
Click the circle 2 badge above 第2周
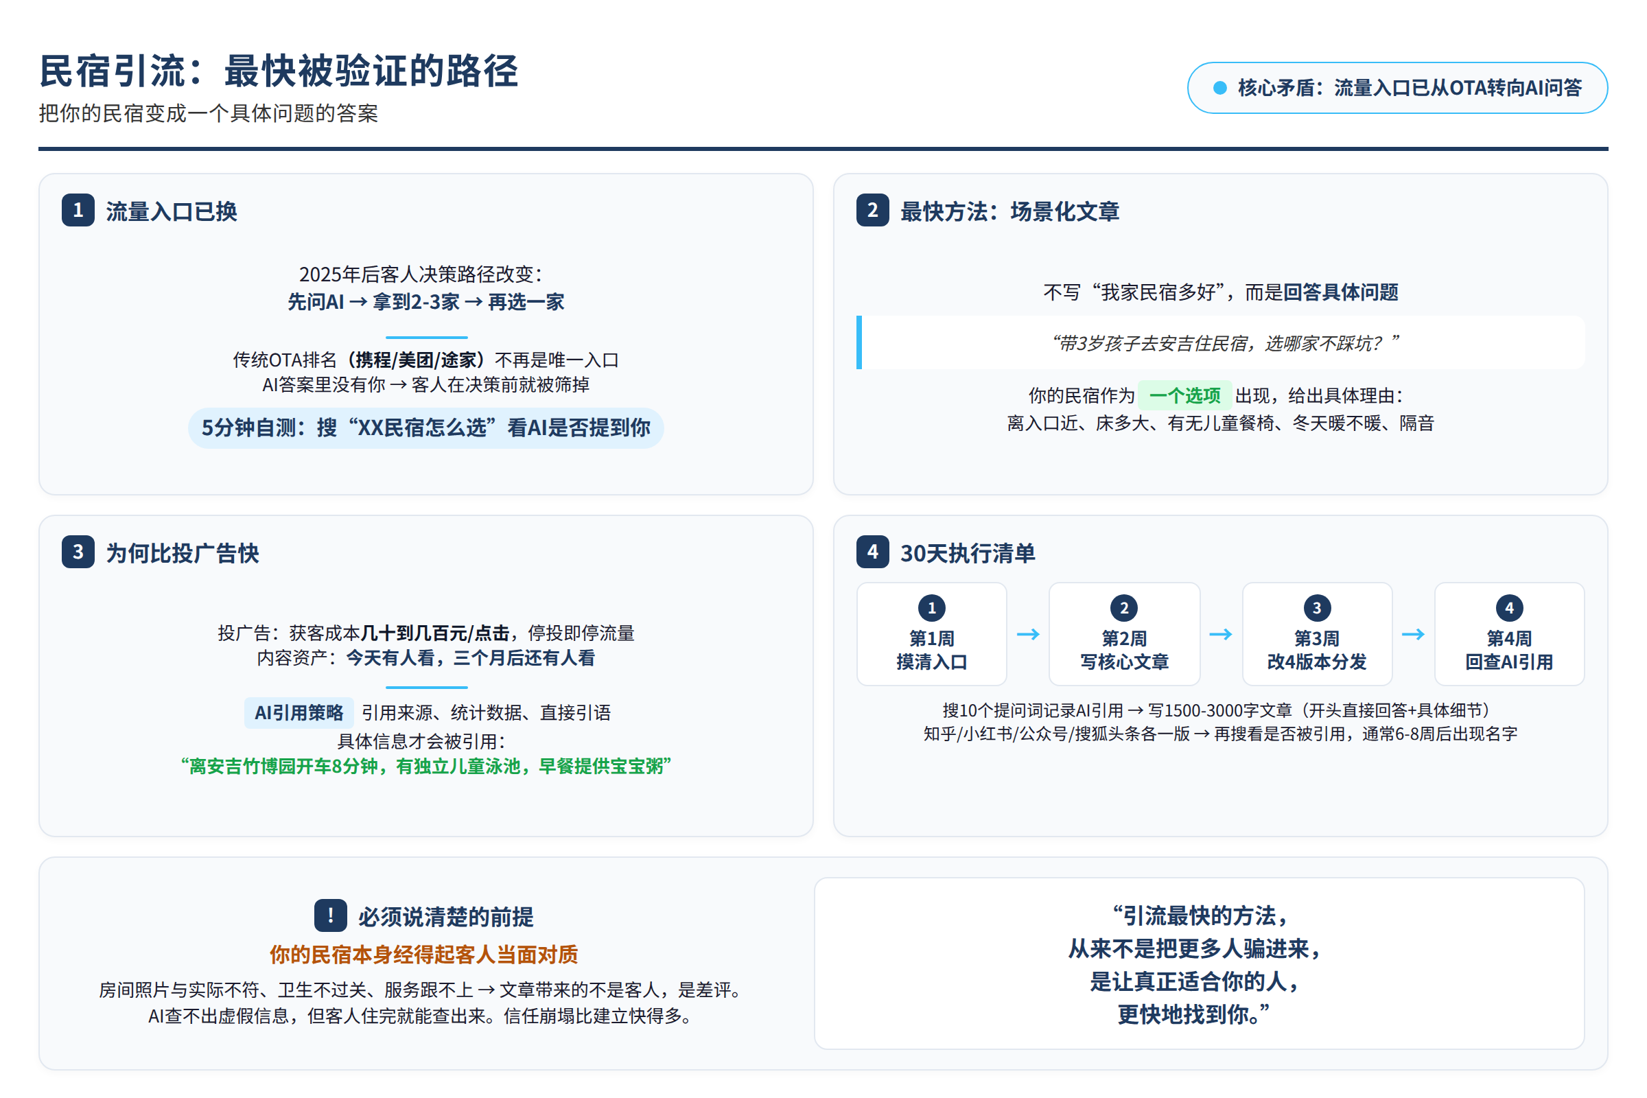coord(1124,608)
